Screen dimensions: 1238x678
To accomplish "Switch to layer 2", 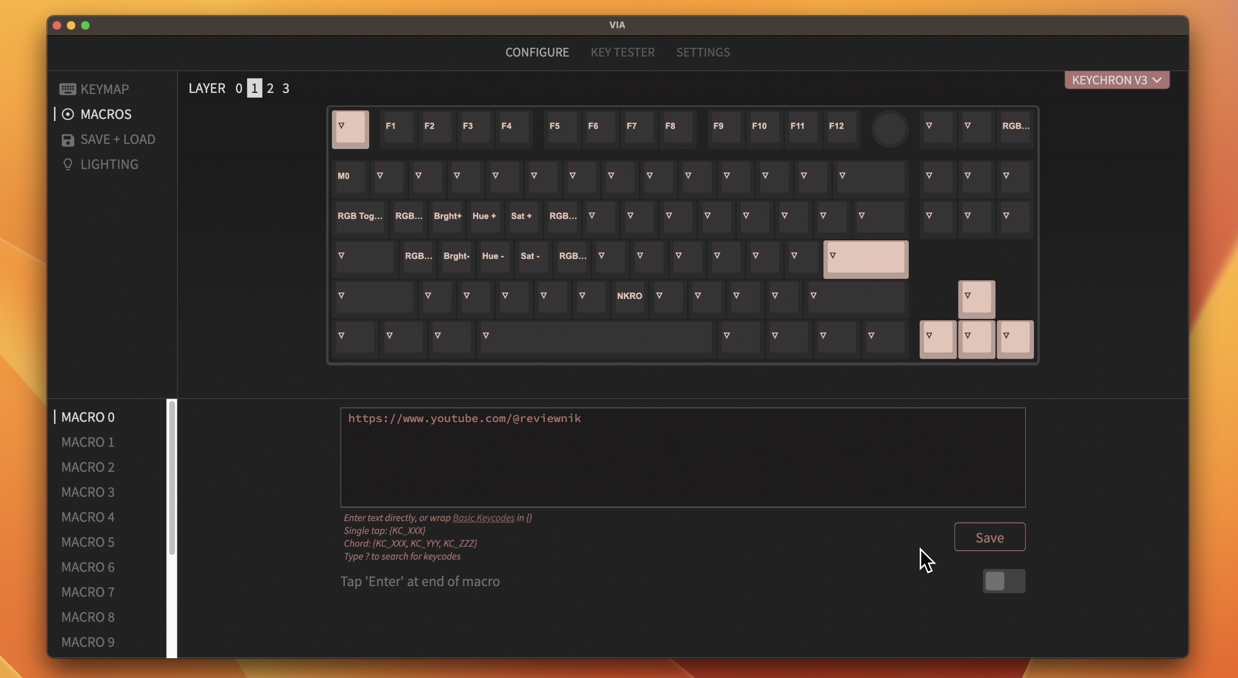I will pos(270,88).
